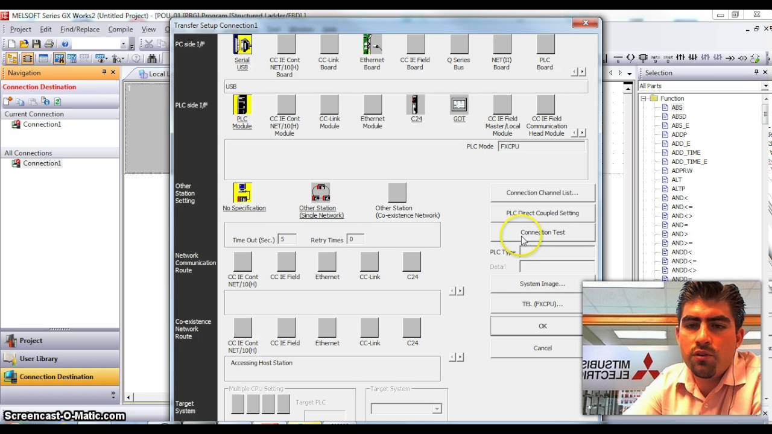
Task: Choose the Q Series Bus icon
Action: [x=459, y=45]
